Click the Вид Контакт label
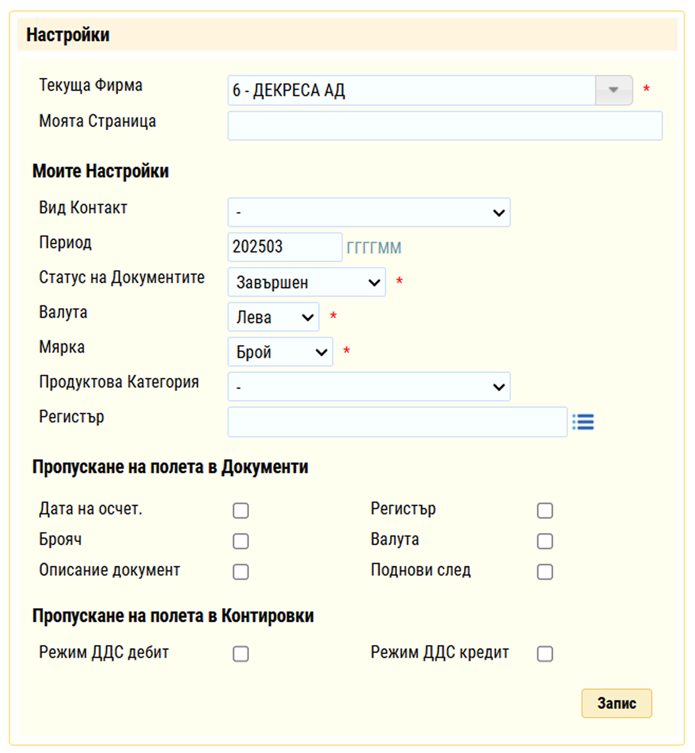The width and height of the screenshot is (695, 753). (83, 208)
